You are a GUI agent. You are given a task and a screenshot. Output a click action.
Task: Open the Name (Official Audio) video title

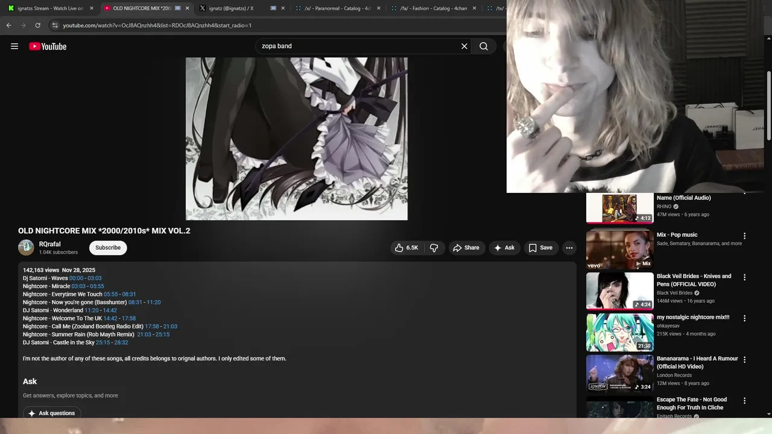pos(684,198)
